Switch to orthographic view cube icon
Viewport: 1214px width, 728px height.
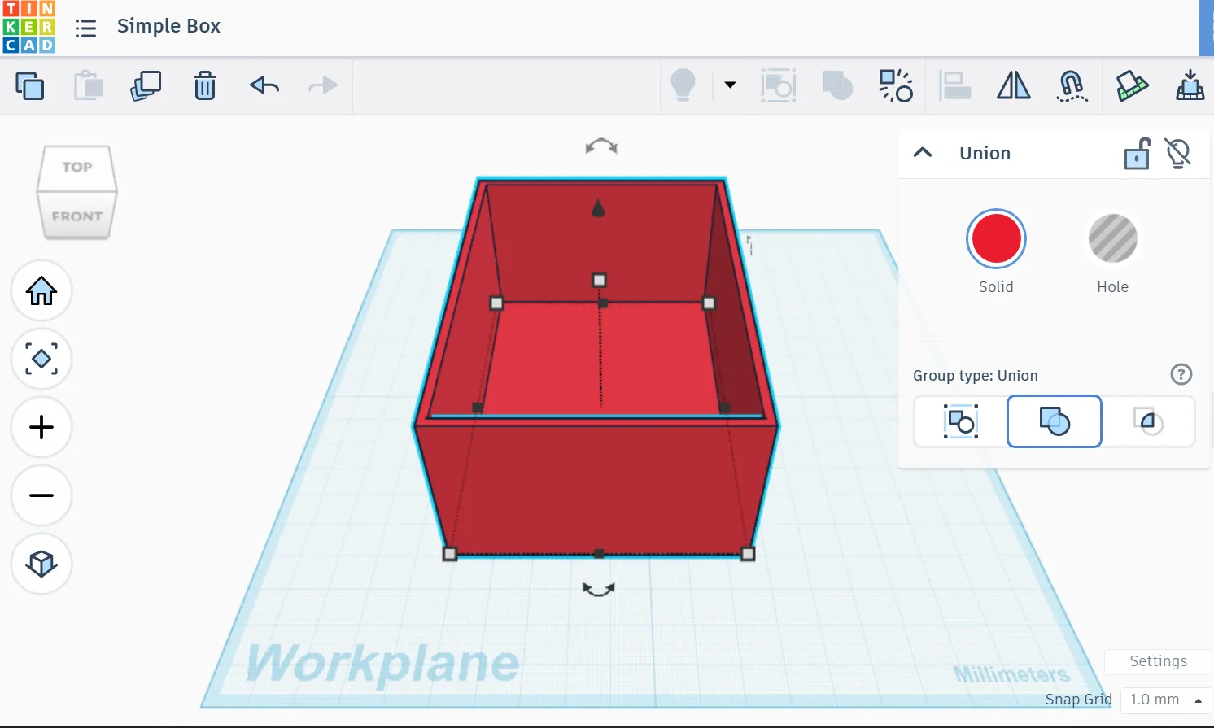41,564
